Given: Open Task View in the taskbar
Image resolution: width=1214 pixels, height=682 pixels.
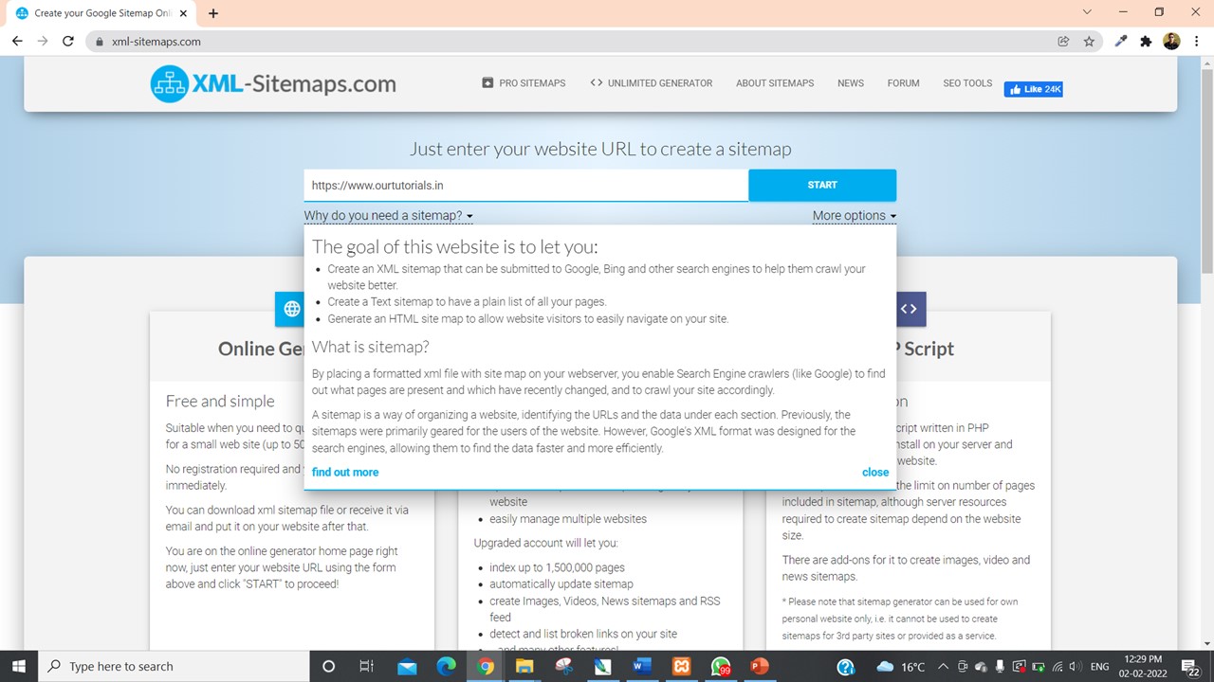Looking at the screenshot, I should coord(366,666).
